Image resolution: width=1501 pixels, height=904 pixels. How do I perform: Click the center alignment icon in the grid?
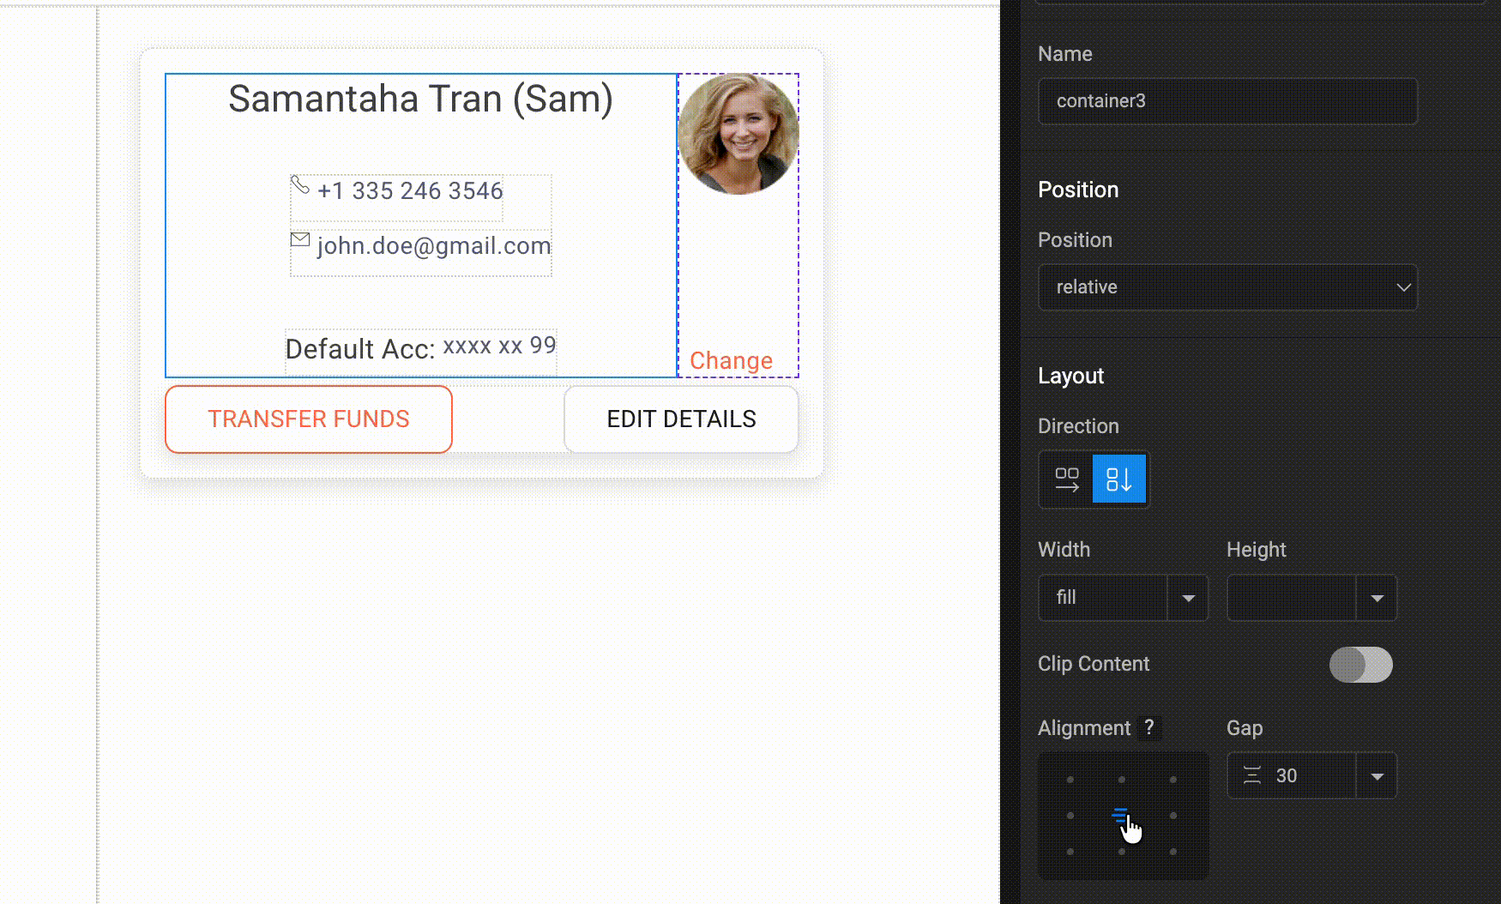pos(1122,816)
